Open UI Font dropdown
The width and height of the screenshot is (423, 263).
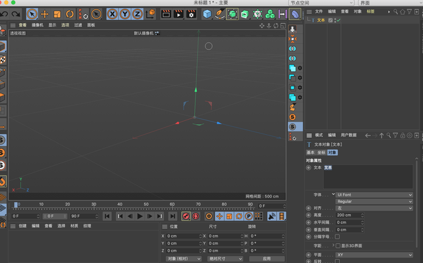pyautogui.click(x=374, y=195)
